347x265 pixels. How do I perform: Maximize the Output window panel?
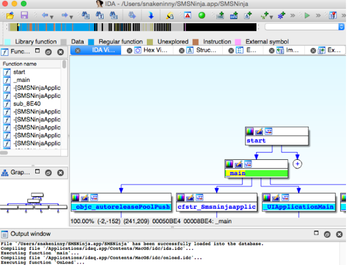click(316, 233)
